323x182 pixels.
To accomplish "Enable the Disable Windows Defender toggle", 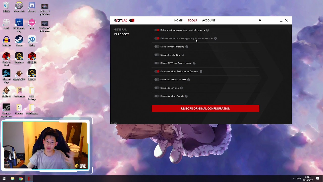I will click(x=157, y=80).
